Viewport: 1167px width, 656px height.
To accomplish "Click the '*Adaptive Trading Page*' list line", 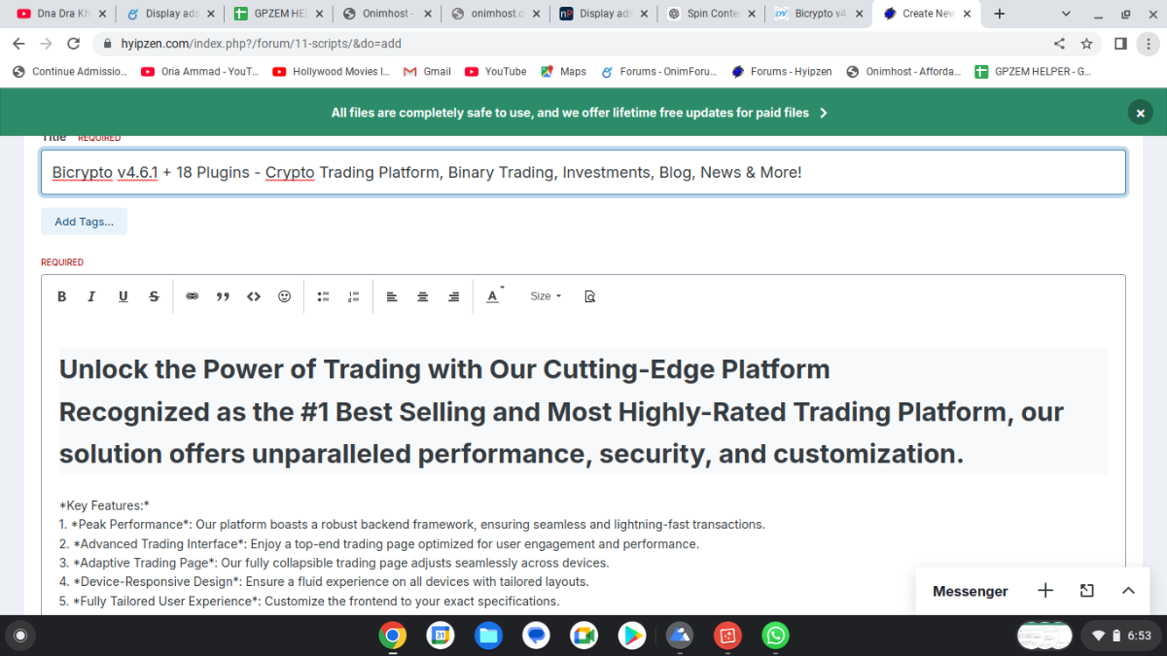I will point(335,563).
